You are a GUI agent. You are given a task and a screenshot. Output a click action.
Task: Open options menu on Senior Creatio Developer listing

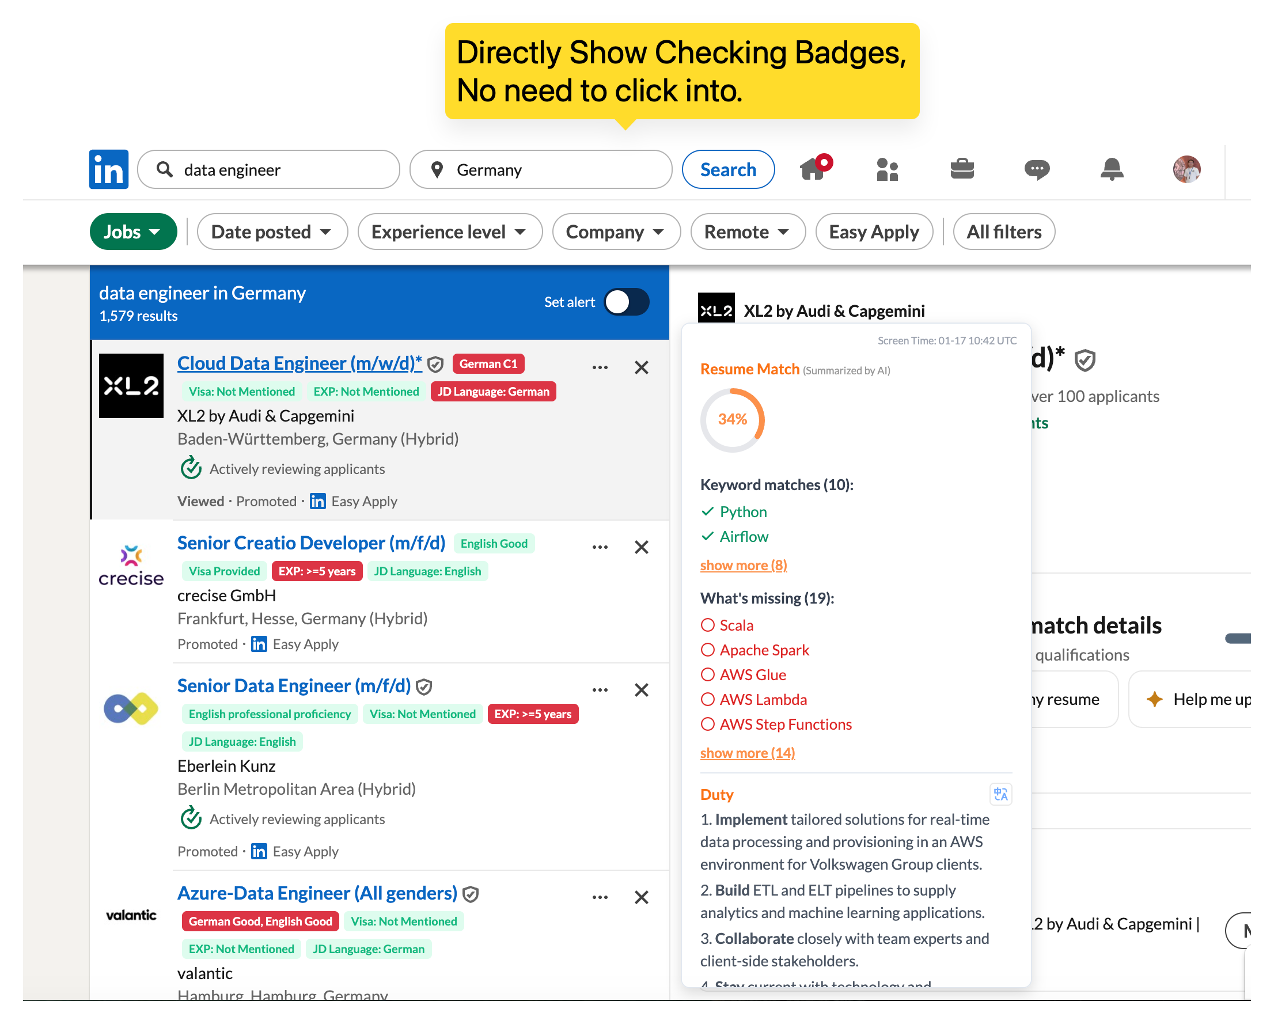pos(600,547)
